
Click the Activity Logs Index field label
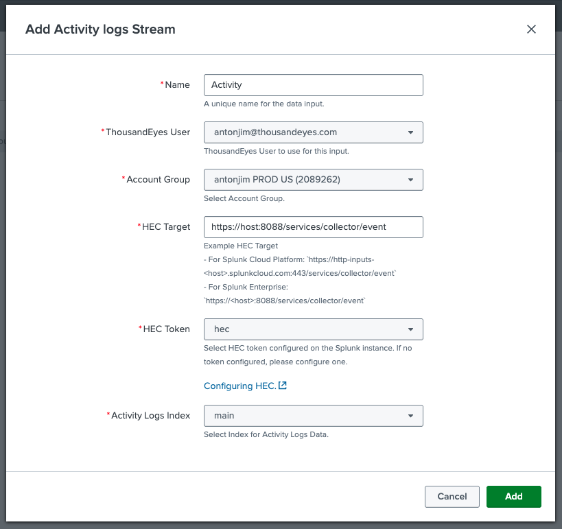pos(150,416)
